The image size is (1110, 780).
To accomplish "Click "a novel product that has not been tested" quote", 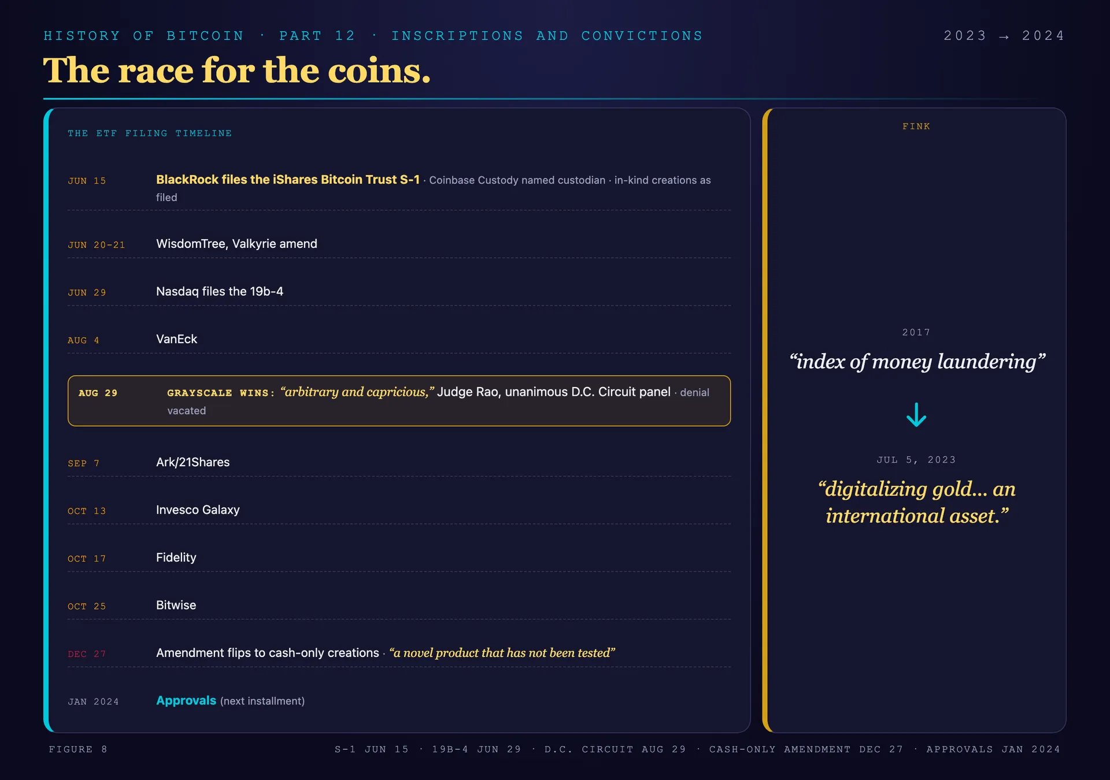I will pyautogui.click(x=502, y=653).
